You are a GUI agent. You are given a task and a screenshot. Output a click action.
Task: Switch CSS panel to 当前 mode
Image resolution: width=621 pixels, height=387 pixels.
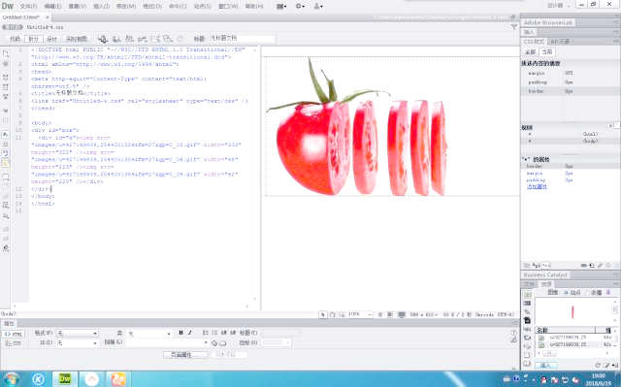click(x=547, y=52)
